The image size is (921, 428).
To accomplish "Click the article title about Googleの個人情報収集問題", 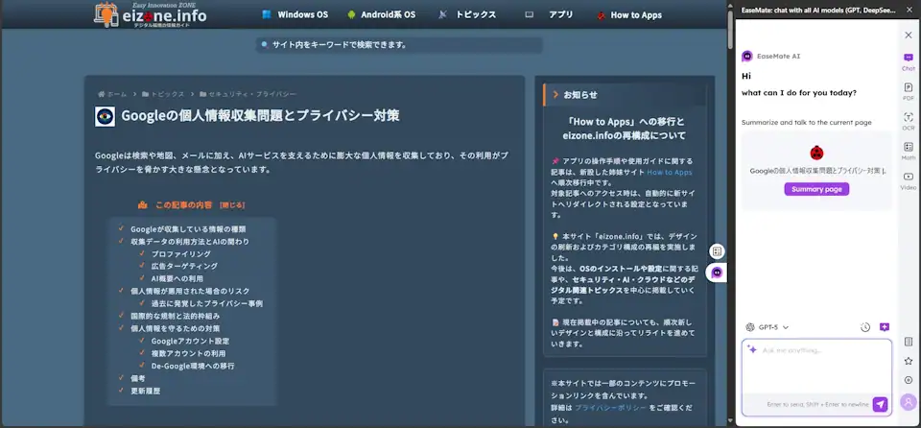I will click(260, 115).
